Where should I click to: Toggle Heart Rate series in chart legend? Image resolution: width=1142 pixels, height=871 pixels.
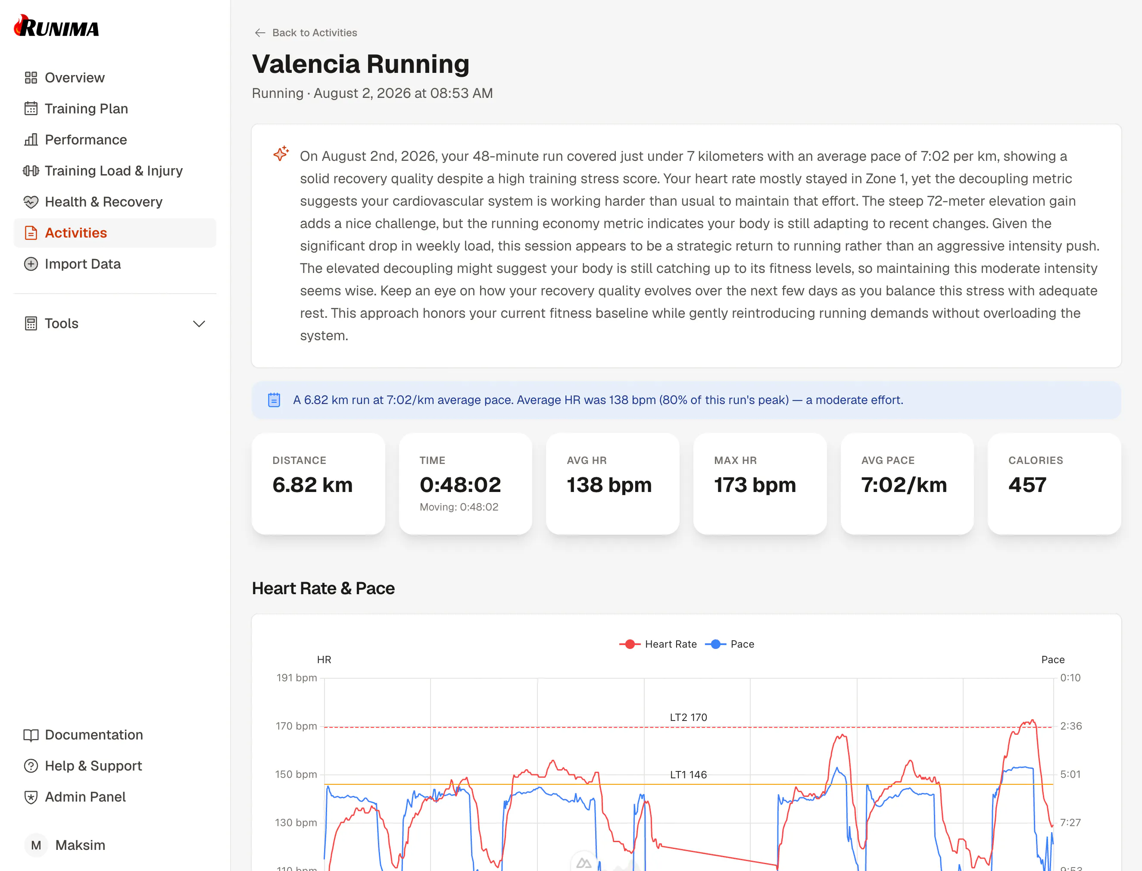point(658,645)
